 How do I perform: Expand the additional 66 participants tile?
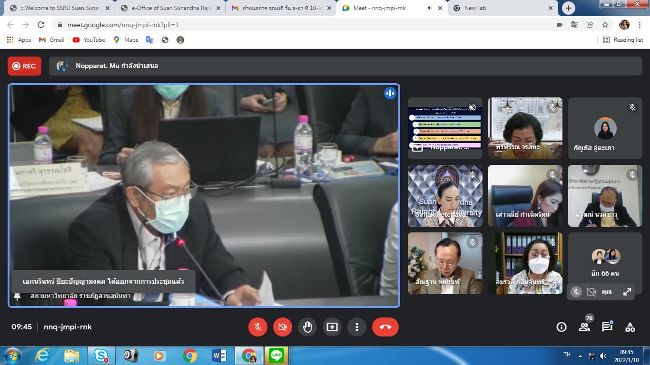605,263
